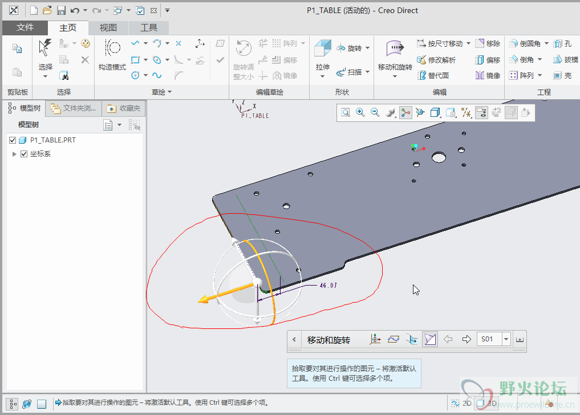The image size is (580, 415).
Task: Save the model with the disk icon
Action: coord(61,10)
